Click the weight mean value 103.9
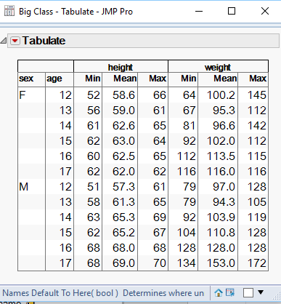Viewport: 281px width, 304px height. click(x=221, y=217)
